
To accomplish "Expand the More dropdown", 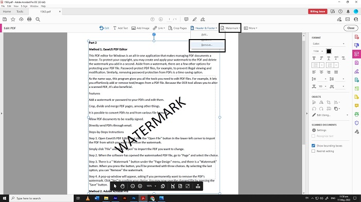I will point(251,28).
